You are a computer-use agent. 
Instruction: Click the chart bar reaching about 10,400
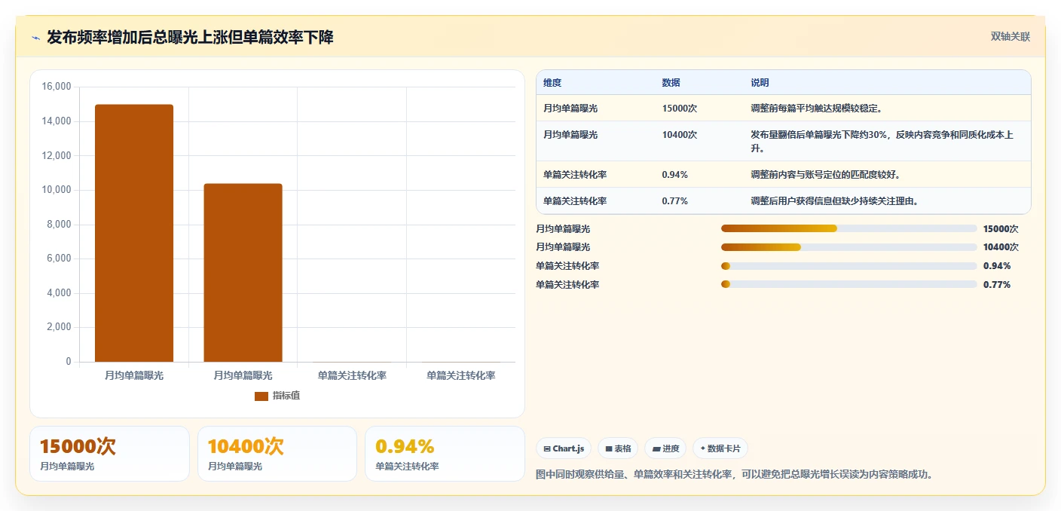coord(243,273)
